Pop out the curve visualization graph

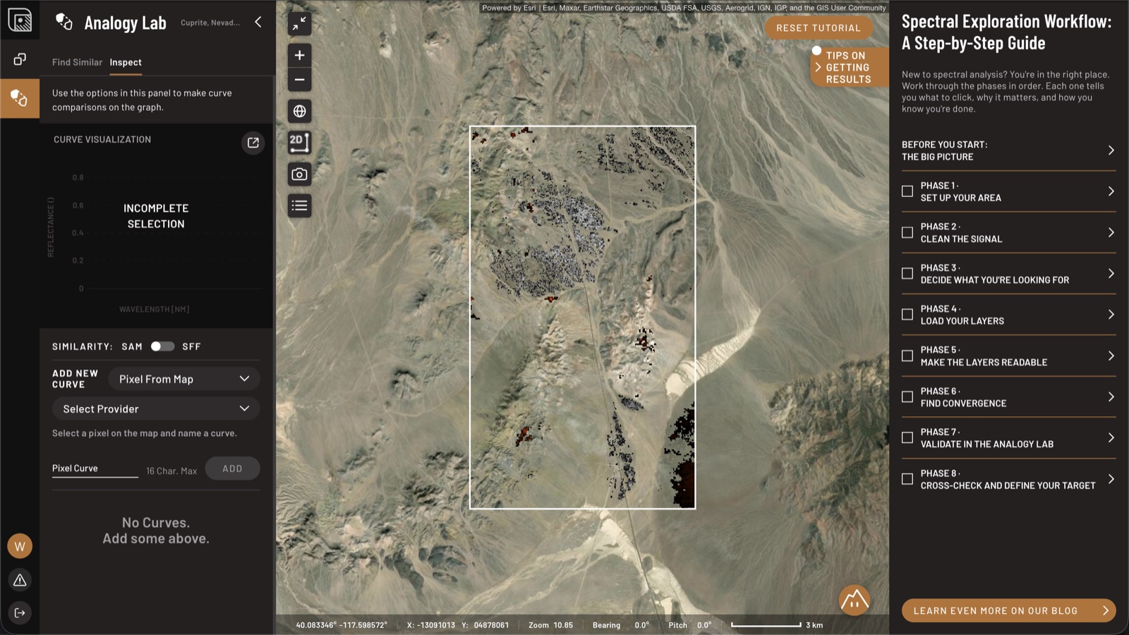253,143
